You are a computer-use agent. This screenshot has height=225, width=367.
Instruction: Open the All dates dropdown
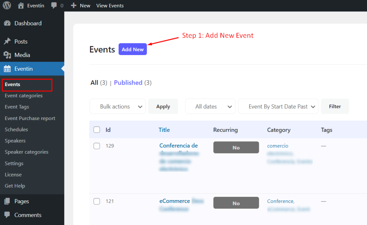click(x=210, y=106)
